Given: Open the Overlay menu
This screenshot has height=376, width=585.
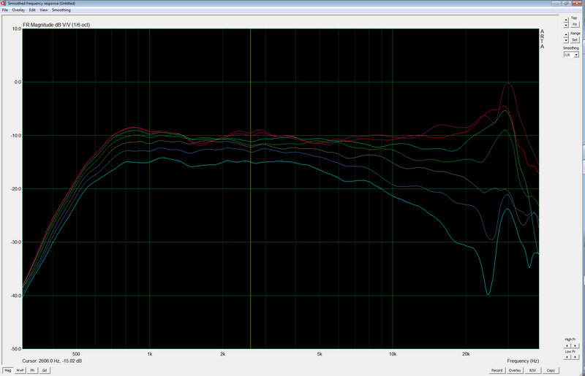Looking at the screenshot, I should [x=18, y=10].
